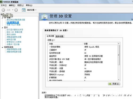Open 设置 PhysX 配置 link
The height and width of the screenshot is (99, 133).
pos(14,25)
